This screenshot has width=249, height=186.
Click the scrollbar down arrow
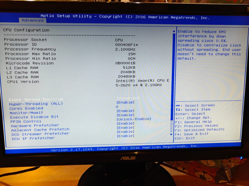tap(171, 134)
